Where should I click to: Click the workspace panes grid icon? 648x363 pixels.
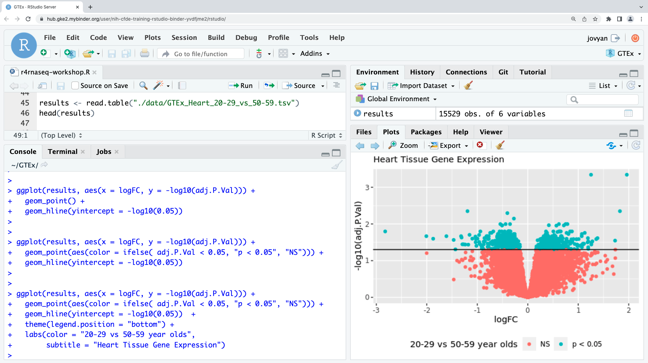[x=283, y=53]
